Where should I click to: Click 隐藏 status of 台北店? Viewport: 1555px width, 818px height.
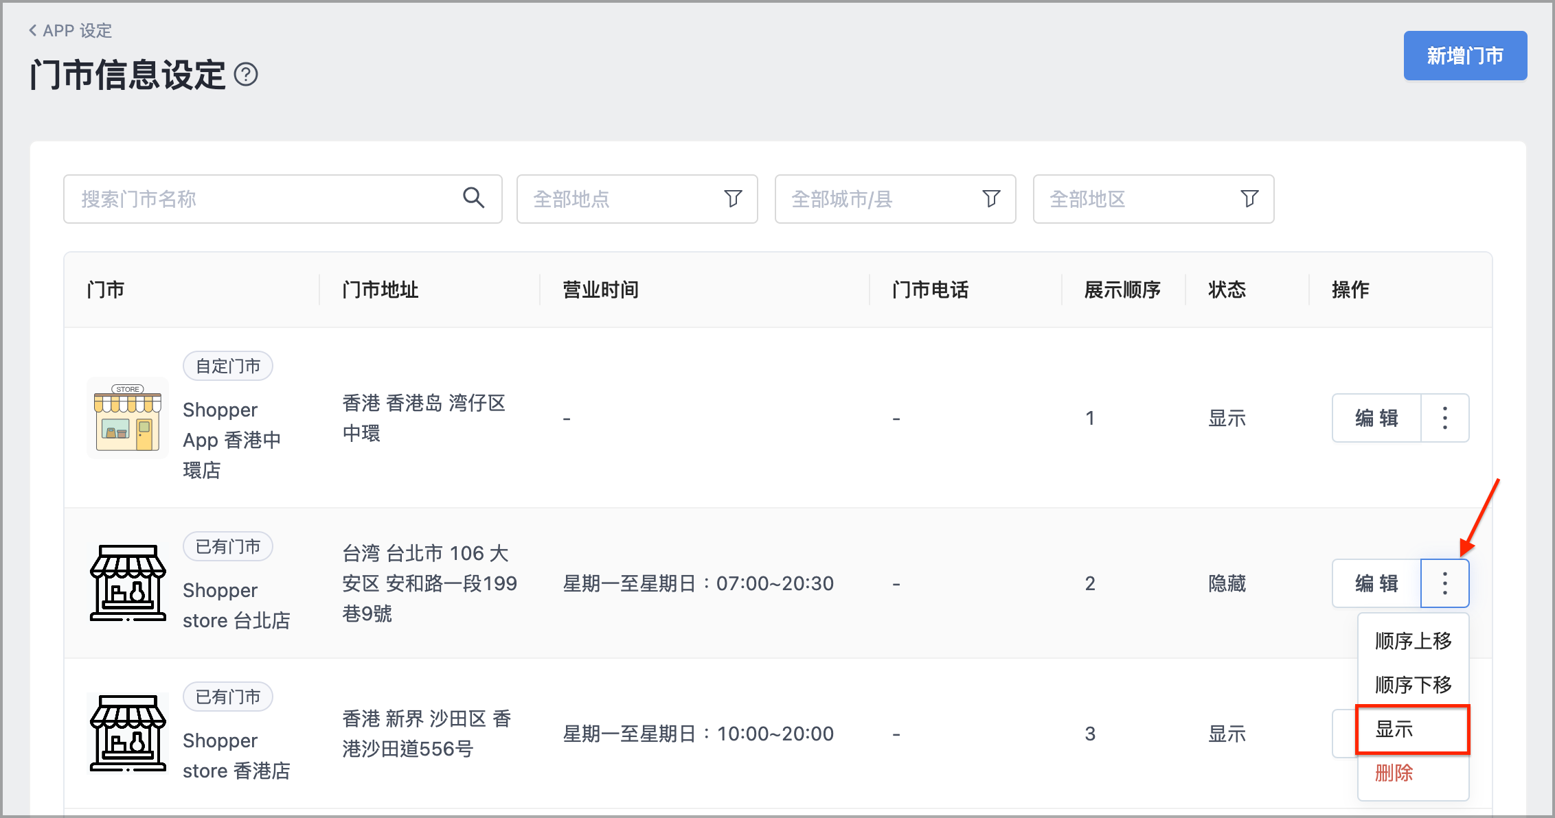point(1227,583)
